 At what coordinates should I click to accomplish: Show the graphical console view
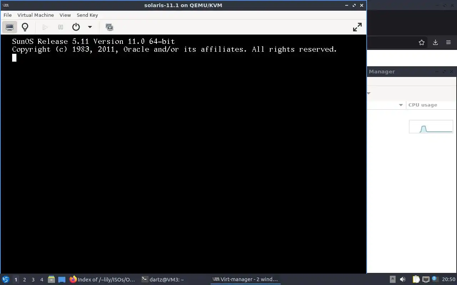[x=10, y=27]
